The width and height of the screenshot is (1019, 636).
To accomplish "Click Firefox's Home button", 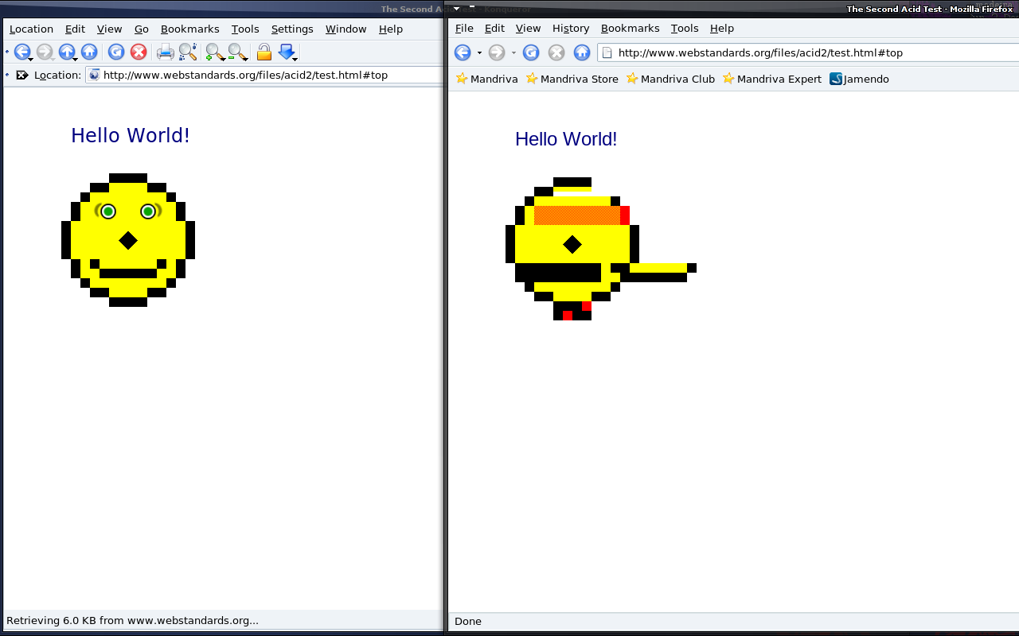I will pos(582,52).
